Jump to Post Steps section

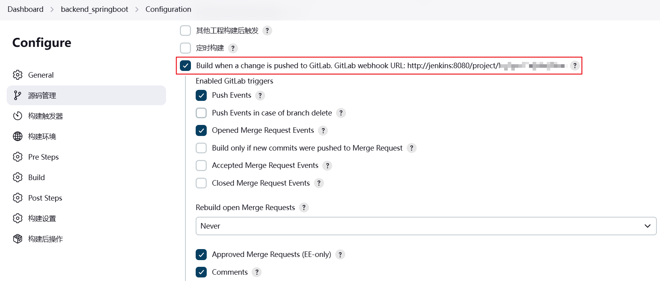[x=45, y=198]
